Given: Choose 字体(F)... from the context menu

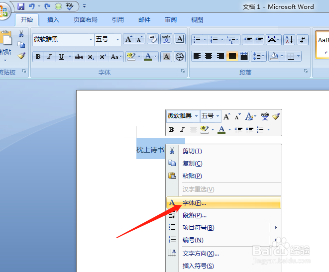Looking at the screenshot, I should (x=223, y=203).
